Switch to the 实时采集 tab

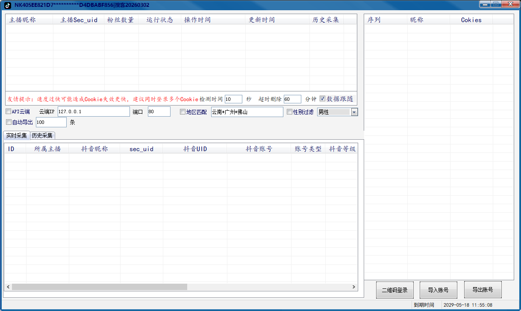pos(17,135)
